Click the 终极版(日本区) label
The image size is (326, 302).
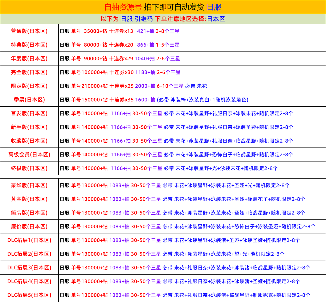[x=29, y=168]
